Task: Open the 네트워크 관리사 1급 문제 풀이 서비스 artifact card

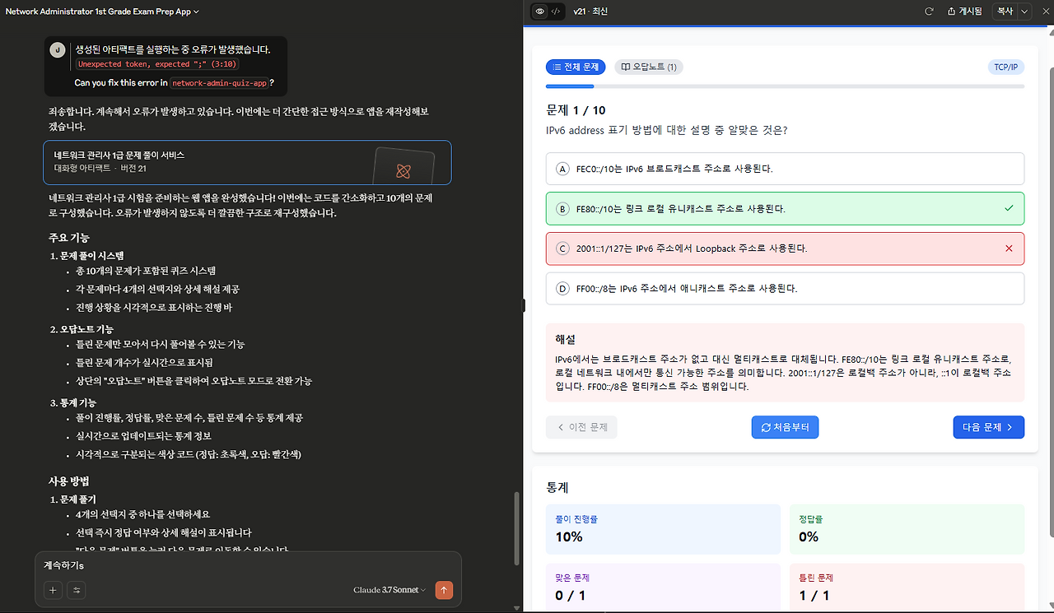Action: point(247,162)
